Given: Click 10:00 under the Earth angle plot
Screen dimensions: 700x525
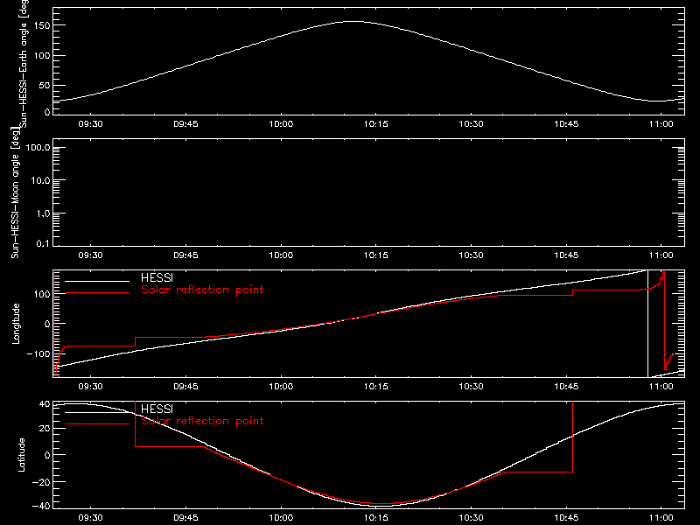Looking at the screenshot, I should 281,124.
